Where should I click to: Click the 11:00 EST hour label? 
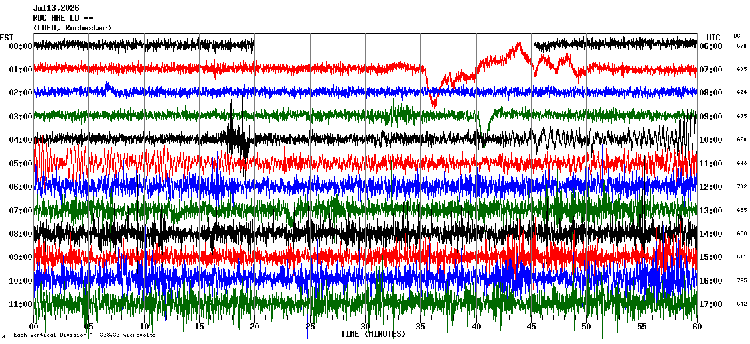click(x=21, y=304)
